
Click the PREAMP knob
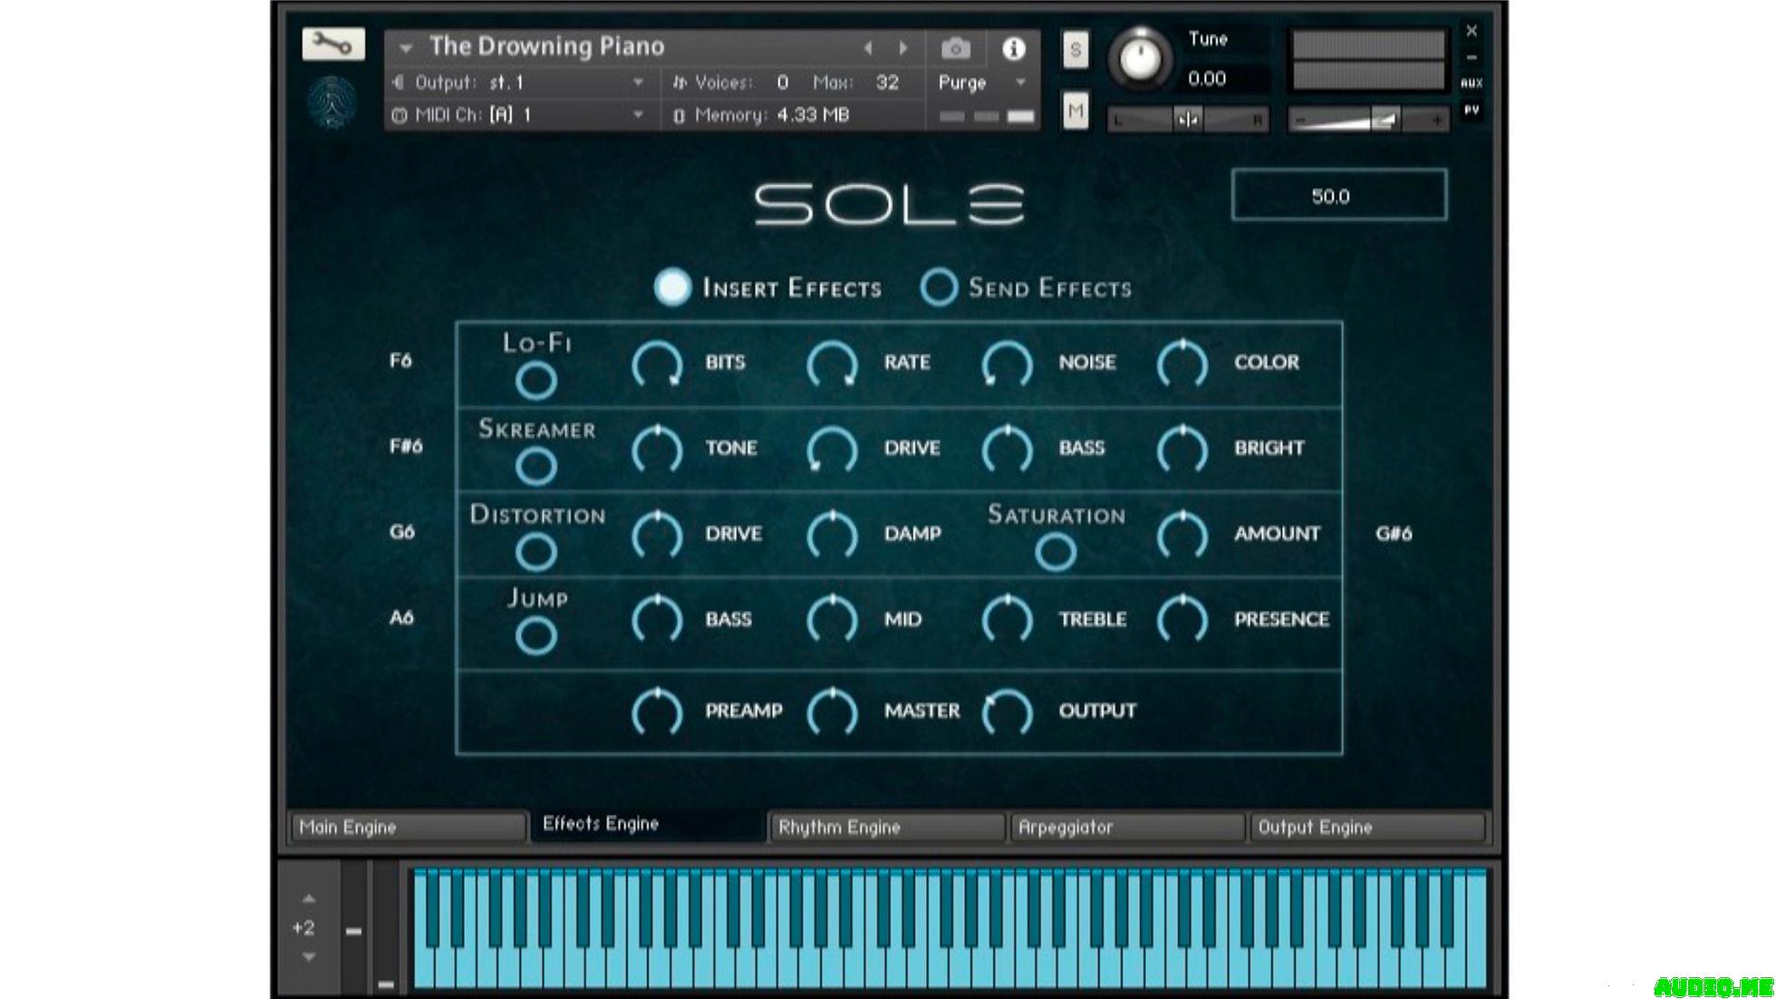(657, 712)
